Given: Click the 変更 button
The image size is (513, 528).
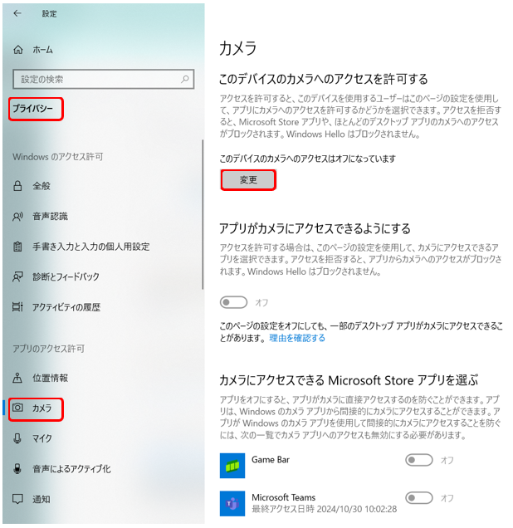Looking at the screenshot, I should click(x=248, y=180).
